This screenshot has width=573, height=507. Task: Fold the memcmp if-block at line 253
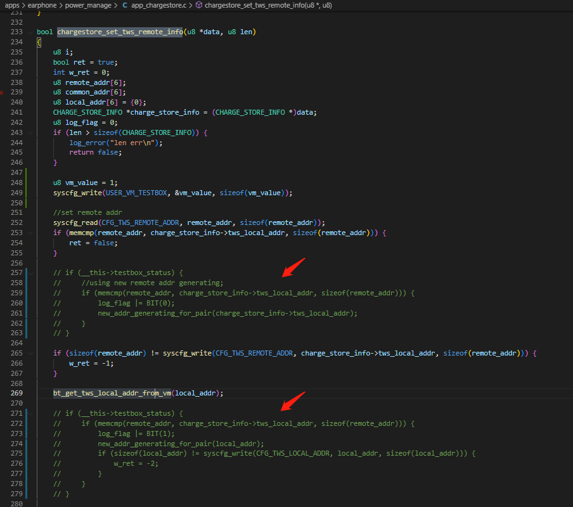[30, 233]
